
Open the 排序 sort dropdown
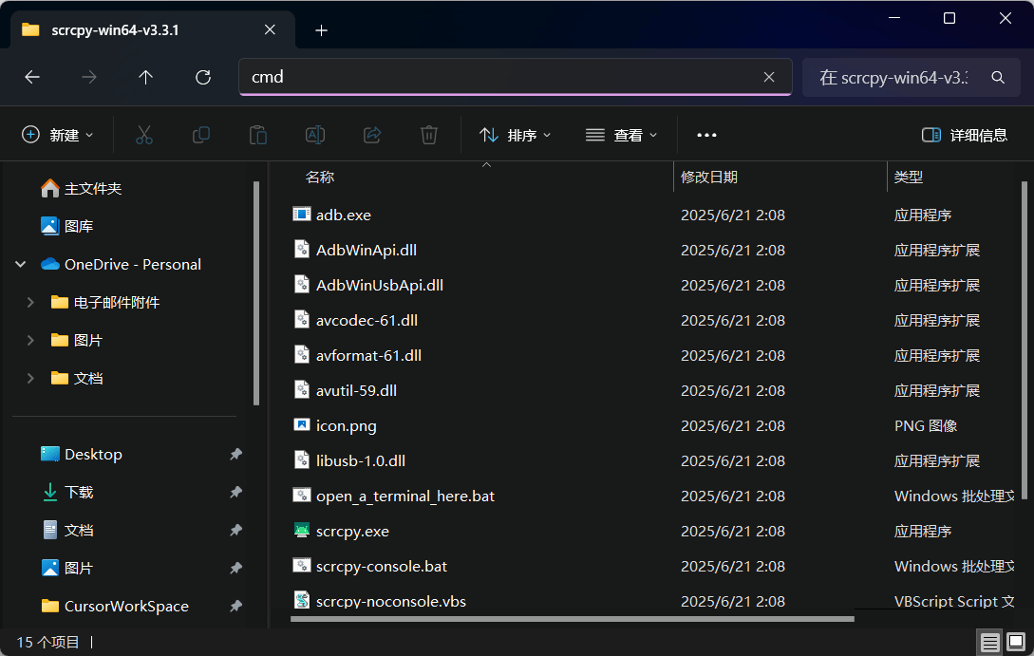[x=516, y=135]
